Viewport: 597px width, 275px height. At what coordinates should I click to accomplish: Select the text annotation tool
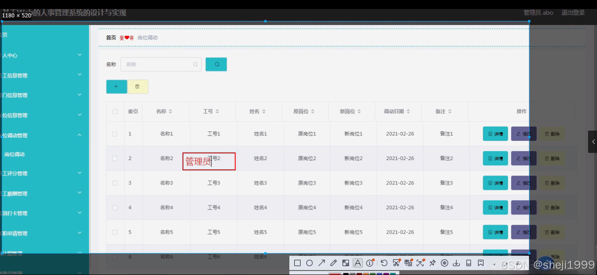[357, 263]
